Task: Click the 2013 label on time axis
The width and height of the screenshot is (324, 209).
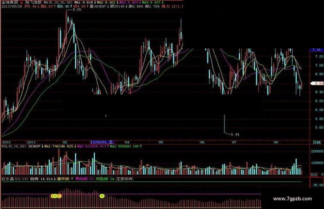Action: [31, 142]
